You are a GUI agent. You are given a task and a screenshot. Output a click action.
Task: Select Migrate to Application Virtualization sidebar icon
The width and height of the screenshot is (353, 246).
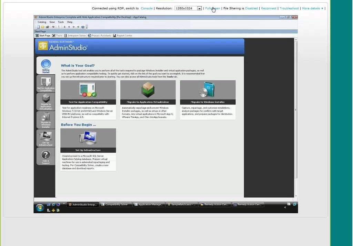46,101
